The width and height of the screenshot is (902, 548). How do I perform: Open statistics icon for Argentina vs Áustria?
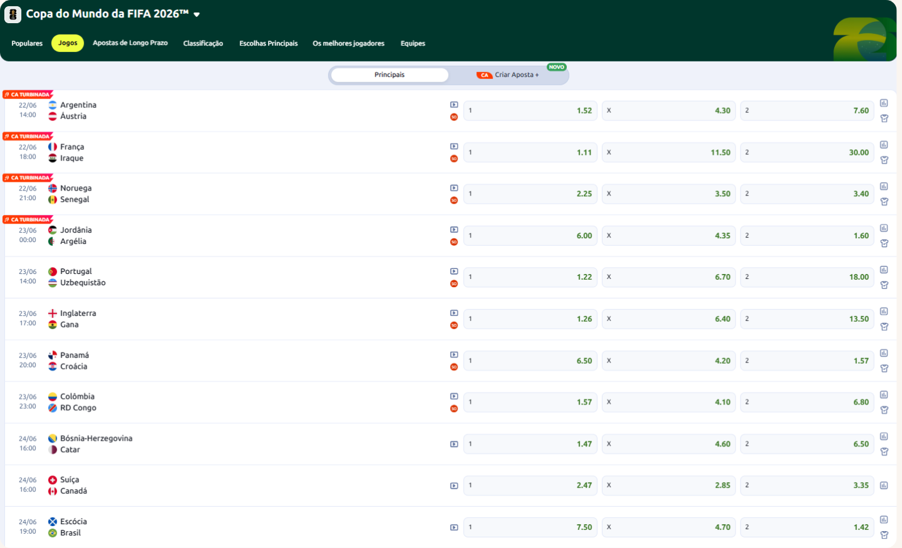point(884,103)
